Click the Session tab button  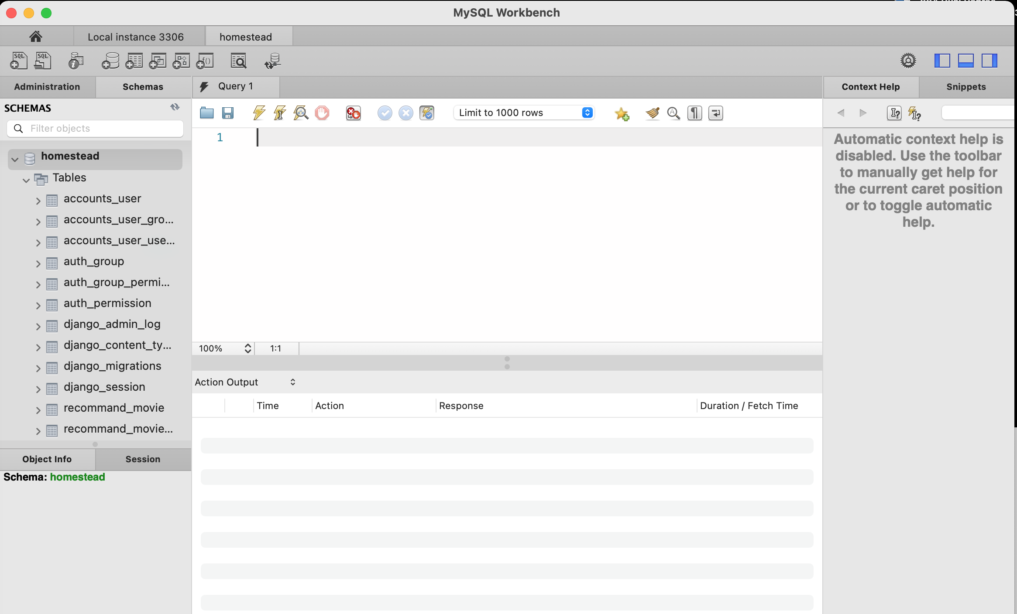[143, 459]
